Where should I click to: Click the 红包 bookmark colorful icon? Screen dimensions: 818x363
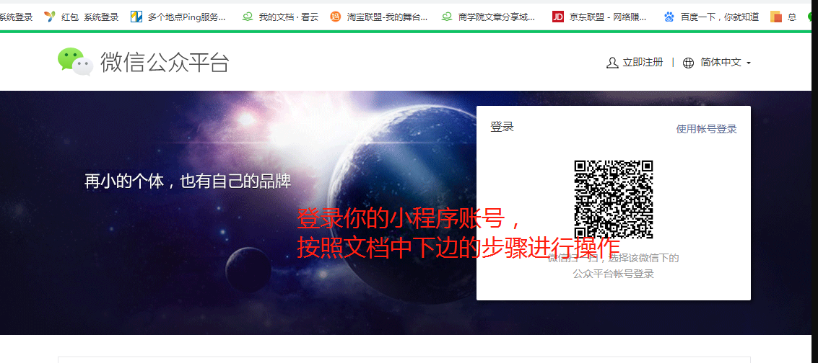tap(50, 17)
